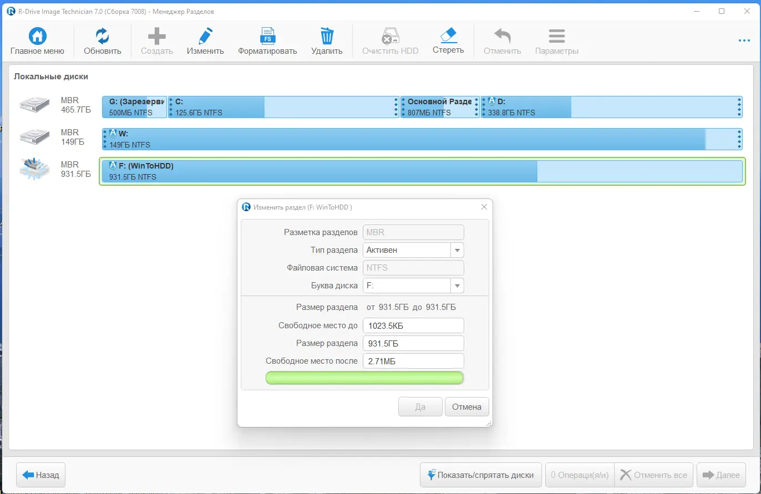The height and width of the screenshot is (494, 761).
Task: Close the Изменить раздел dialog
Action: point(484,207)
